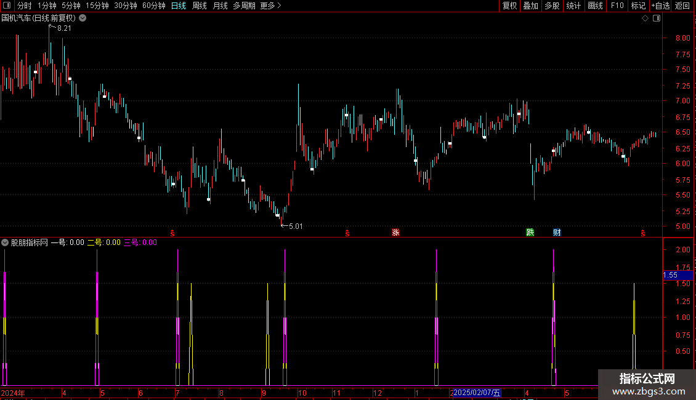Select the 日线 daily period tab
Screen dimensions: 696x400
pos(179,6)
